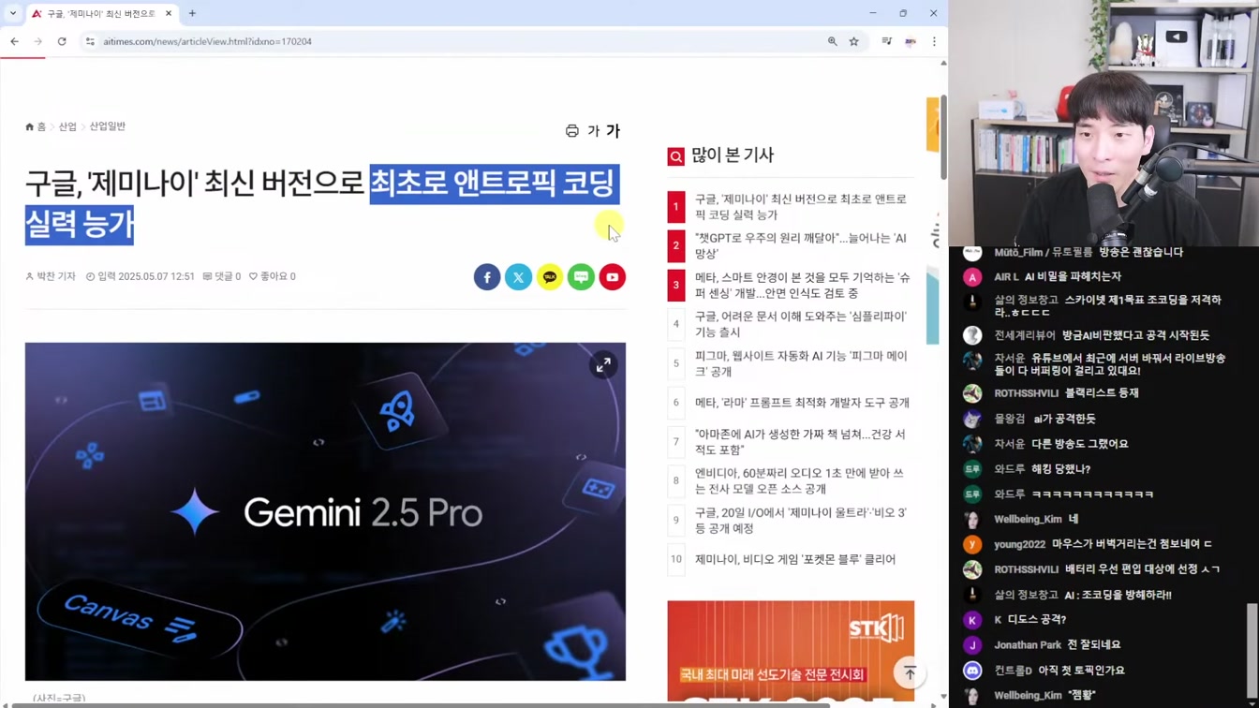Open the Chrome three-dot menu
The height and width of the screenshot is (708, 1259).
934,41
